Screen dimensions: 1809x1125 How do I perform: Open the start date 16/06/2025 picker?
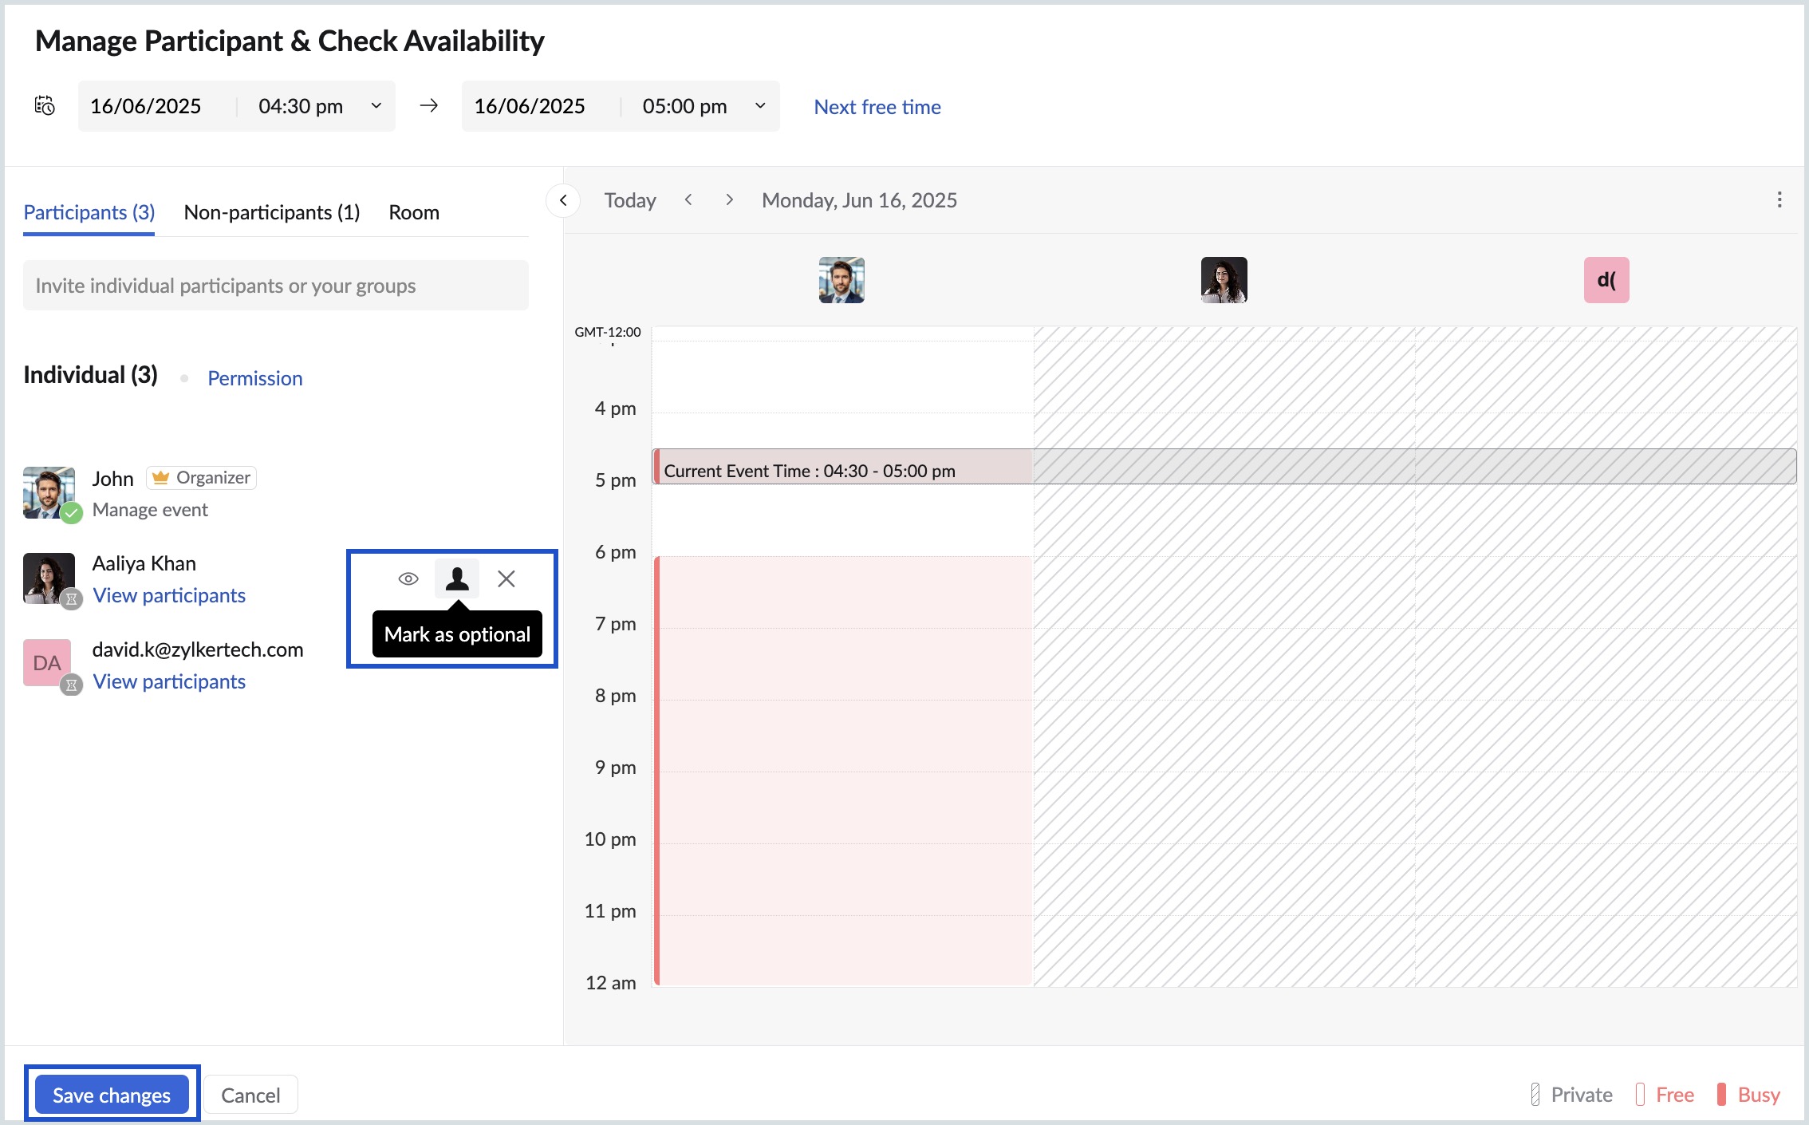click(x=146, y=106)
